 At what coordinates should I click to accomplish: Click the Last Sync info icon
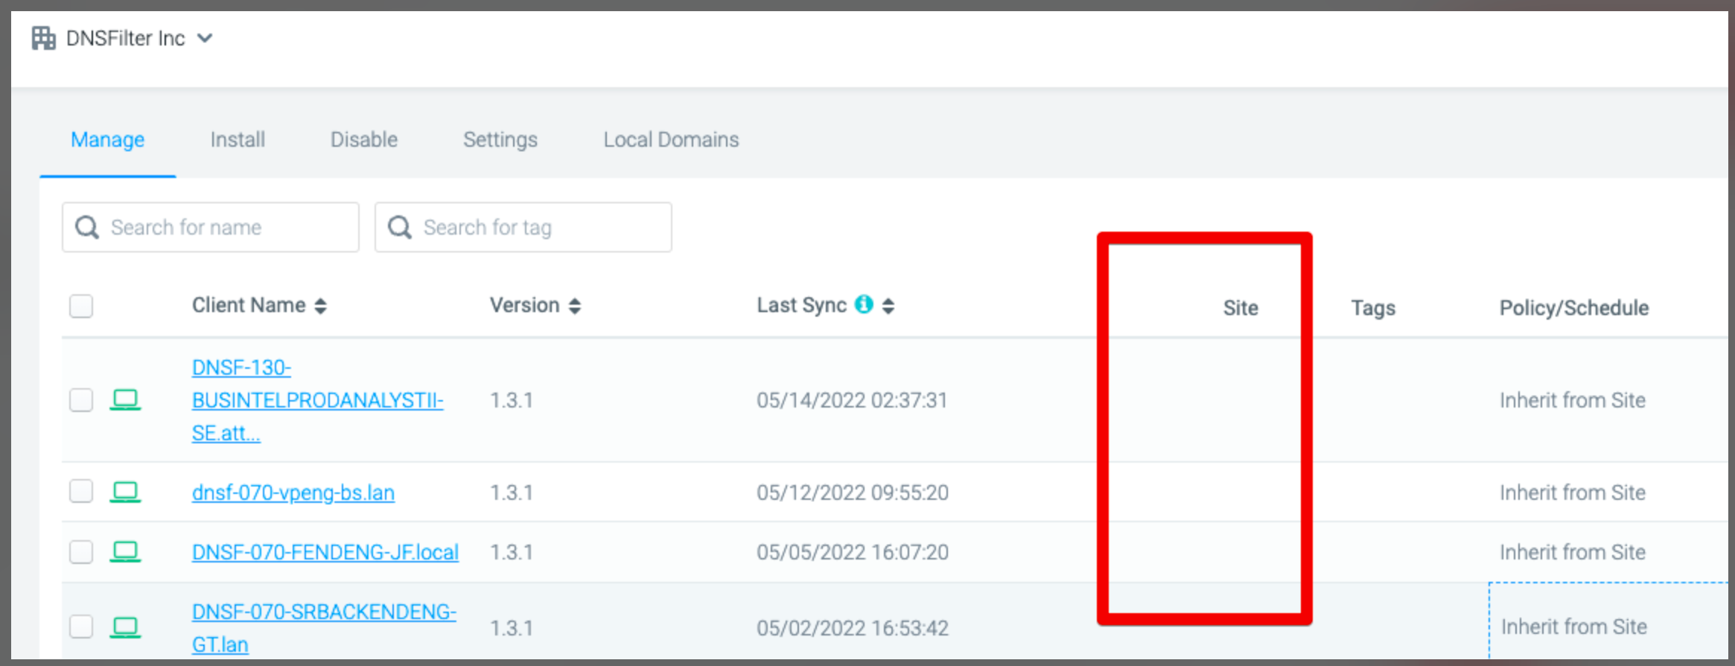(864, 304)
